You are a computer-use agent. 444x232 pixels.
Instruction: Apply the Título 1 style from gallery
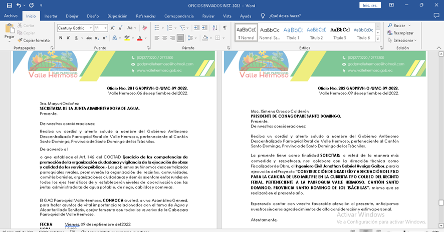click(x=293, y=32)
